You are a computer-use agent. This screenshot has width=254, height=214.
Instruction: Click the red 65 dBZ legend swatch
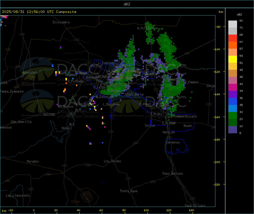coord(233,38)
